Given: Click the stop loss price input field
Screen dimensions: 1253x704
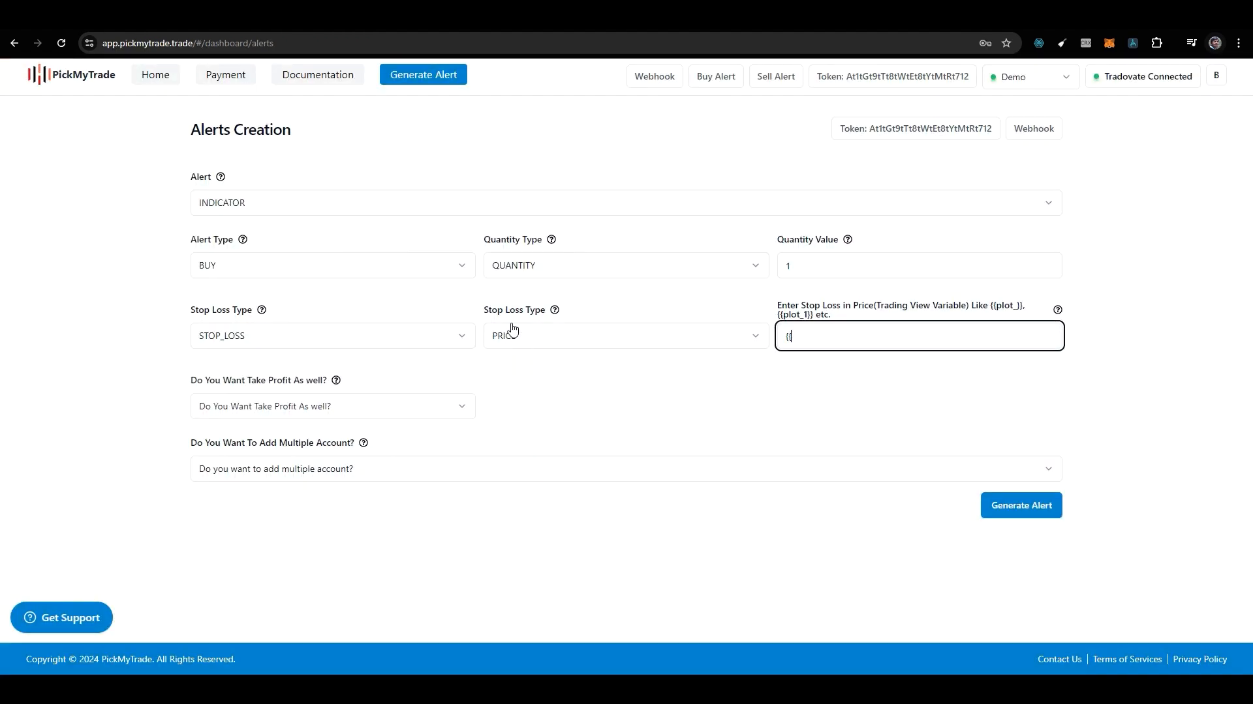Looking at the screenshot, I should [920, 335].
